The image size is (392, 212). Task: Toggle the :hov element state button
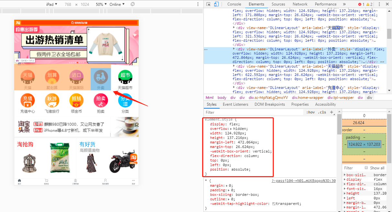(310, 112)
